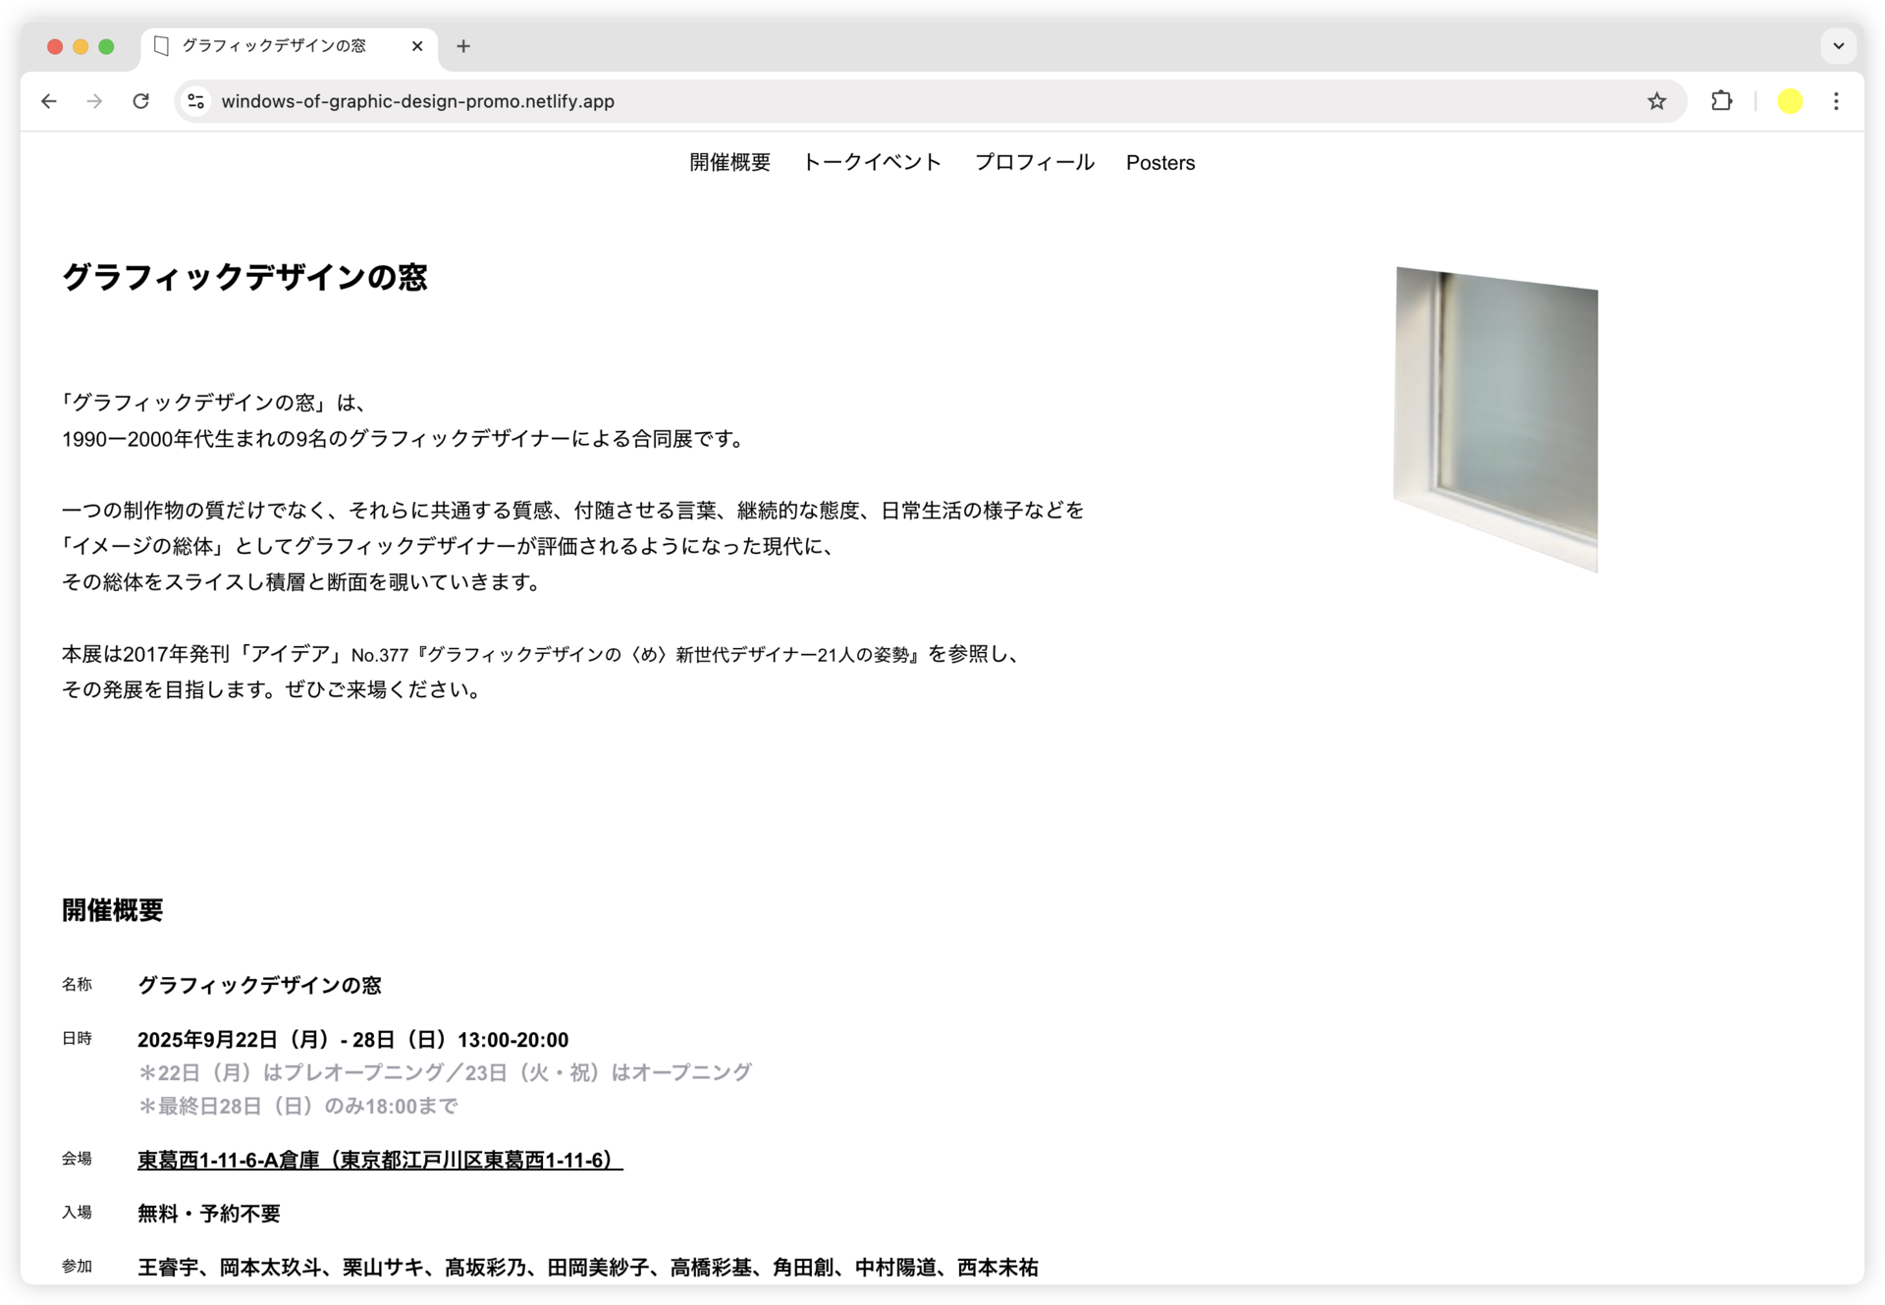Click the macOS red close window button
The width and height of the screenshot is (1885, 1305).
coord(55,46)
